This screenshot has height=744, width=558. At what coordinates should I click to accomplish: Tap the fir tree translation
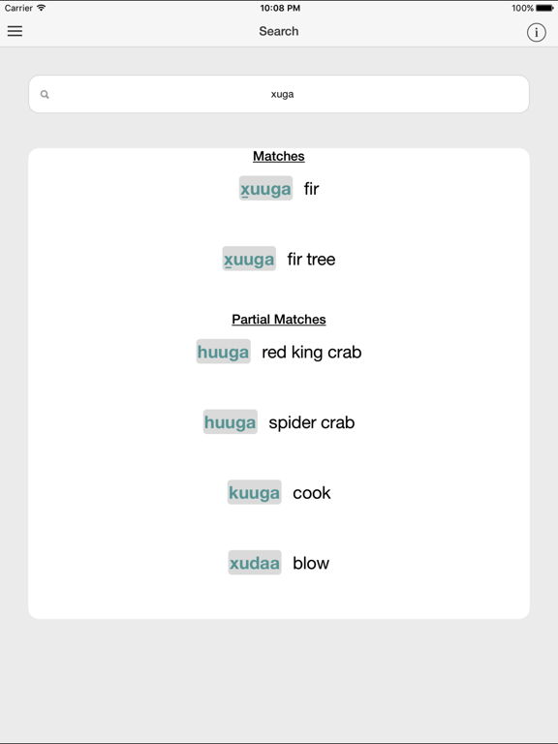click(x=311, y=259)
